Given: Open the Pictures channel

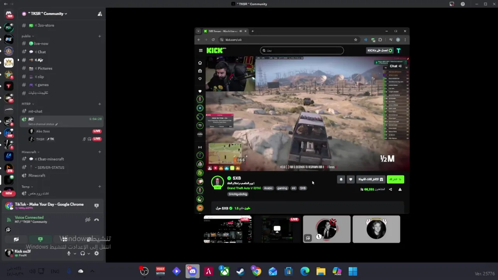Looking at the screenshot, I should click(61, 68).
